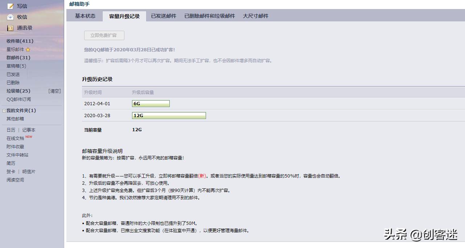Switch to the 基本状态 tab
The height and width of the screenshot is (248, 465).
84,16
